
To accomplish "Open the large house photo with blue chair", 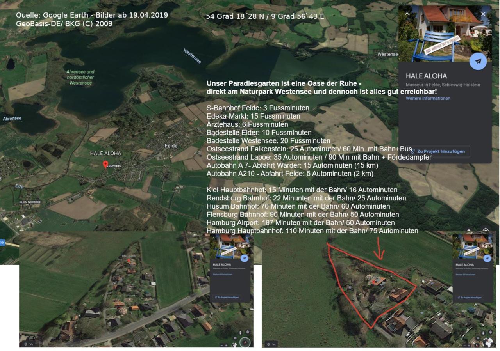I will pyautogui.click(x=445, y=34).
